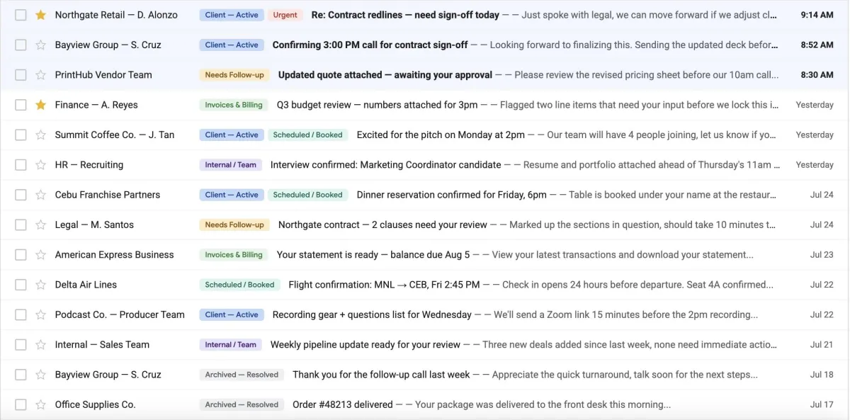Remove star from Finance A. Reyes email
The height and width of the screenshot is (420, 850).
tap(40, 105)
